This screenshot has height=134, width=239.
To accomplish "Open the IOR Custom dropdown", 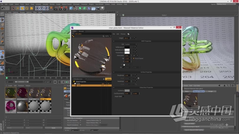I will [131, 44].
